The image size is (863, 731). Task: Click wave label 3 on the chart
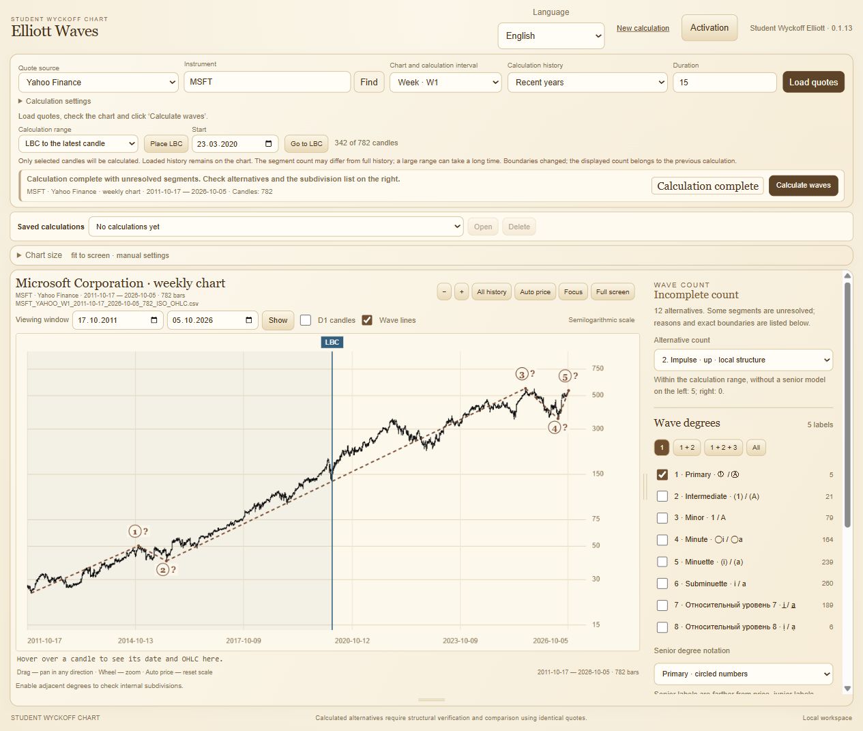point(522,374)
